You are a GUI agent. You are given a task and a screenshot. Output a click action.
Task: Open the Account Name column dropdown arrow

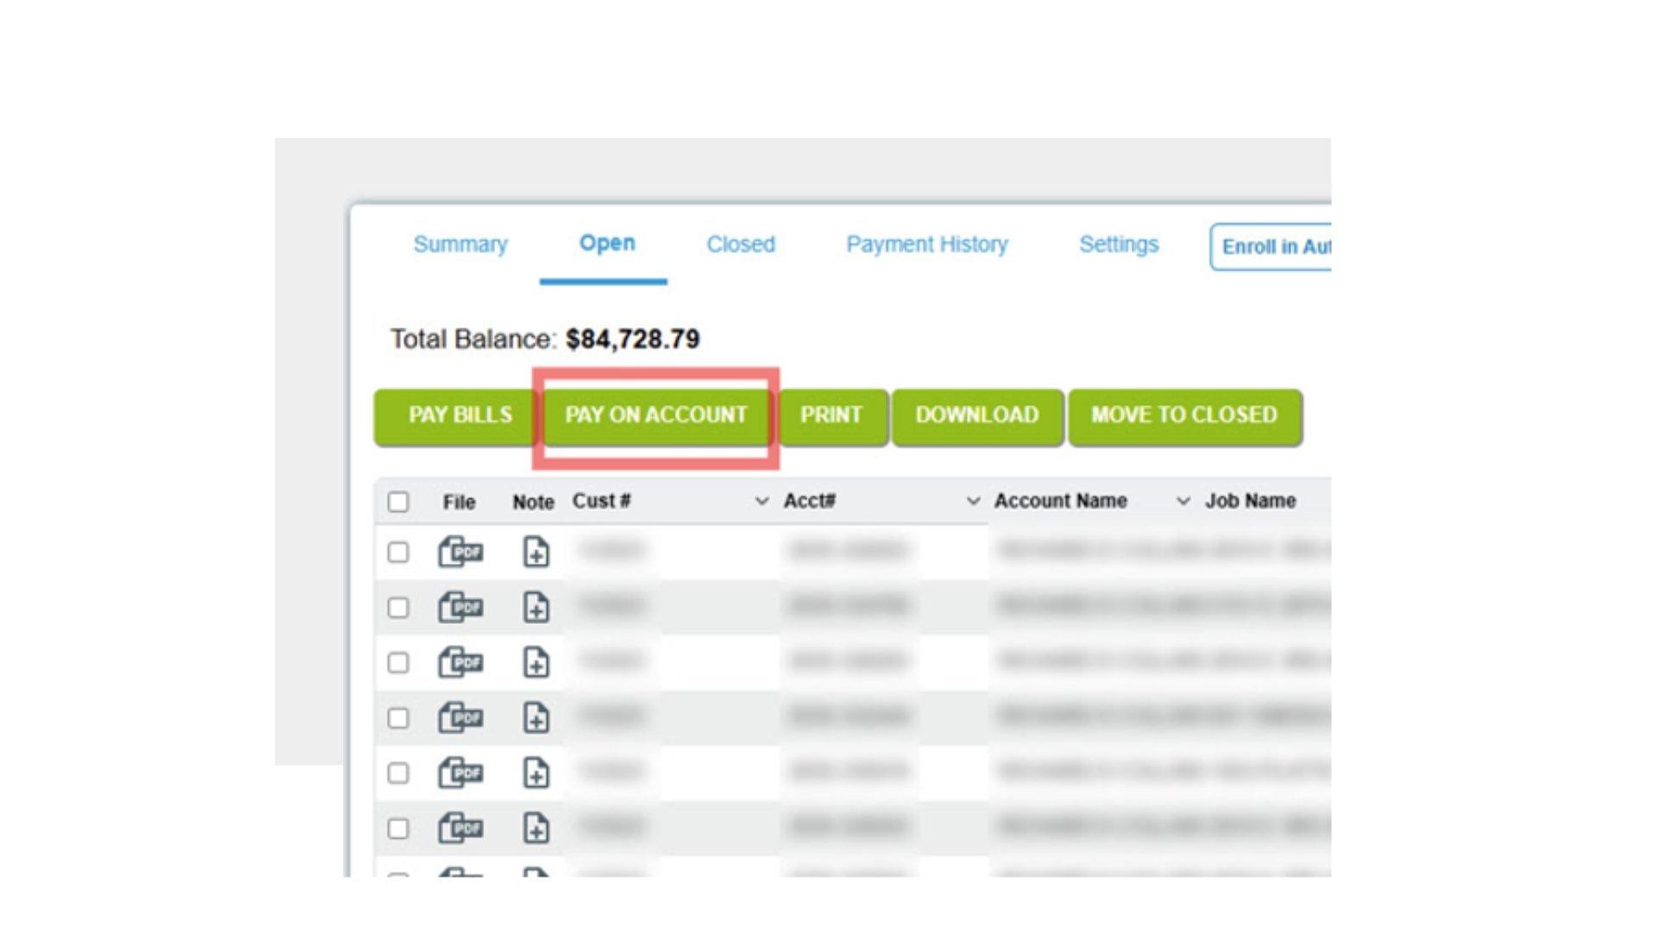[1183, 501]
